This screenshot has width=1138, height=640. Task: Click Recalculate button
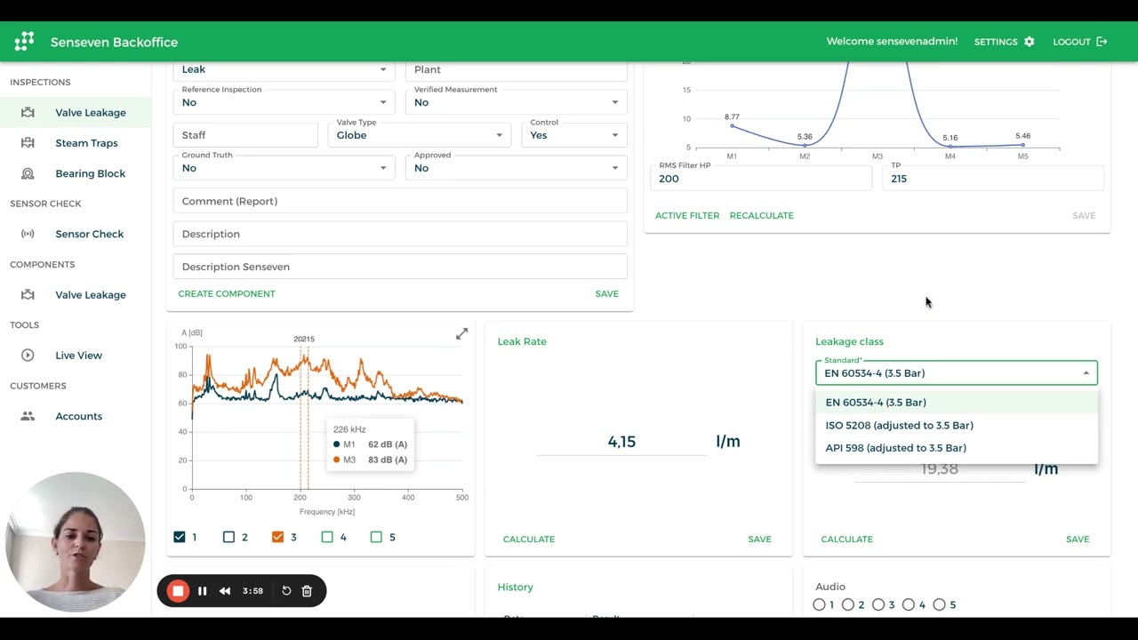click(x=761, y=215)
